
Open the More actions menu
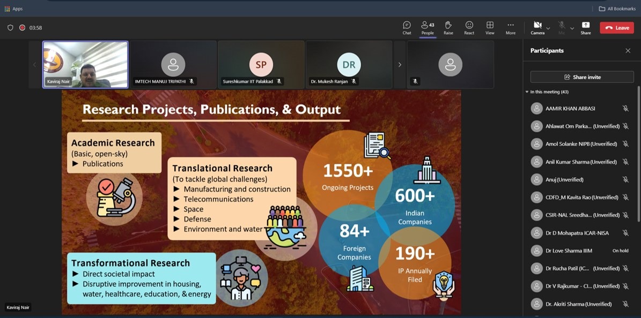pyautogui.click(x=510, y=28)
